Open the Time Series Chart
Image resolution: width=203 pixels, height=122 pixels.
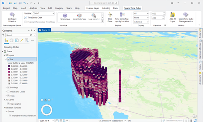point(33,18)
